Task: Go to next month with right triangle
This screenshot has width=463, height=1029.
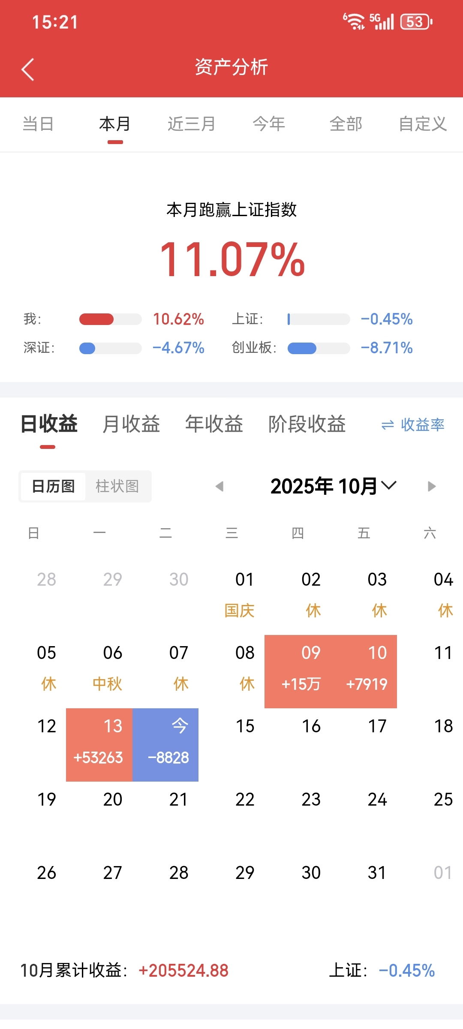Action: 432,486
